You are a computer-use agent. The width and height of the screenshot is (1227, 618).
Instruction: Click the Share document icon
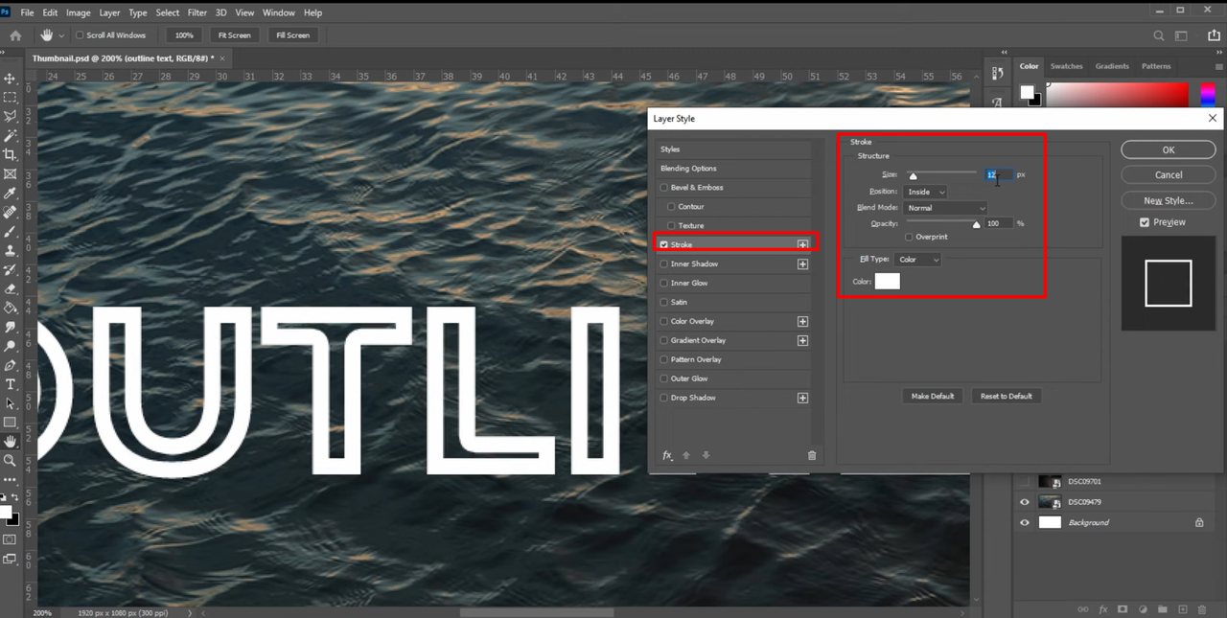[x=1213, y=35]
